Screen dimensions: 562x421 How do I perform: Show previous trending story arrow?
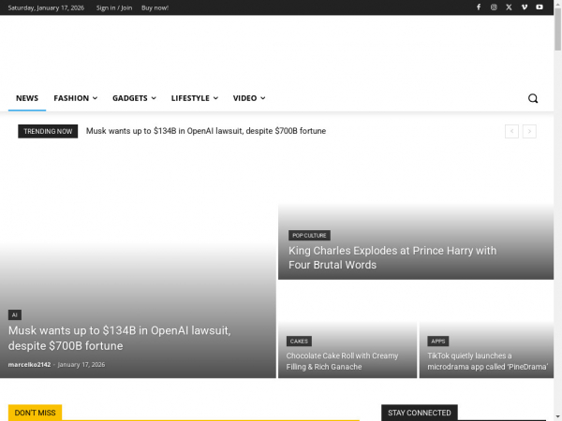tap(511, 132)
